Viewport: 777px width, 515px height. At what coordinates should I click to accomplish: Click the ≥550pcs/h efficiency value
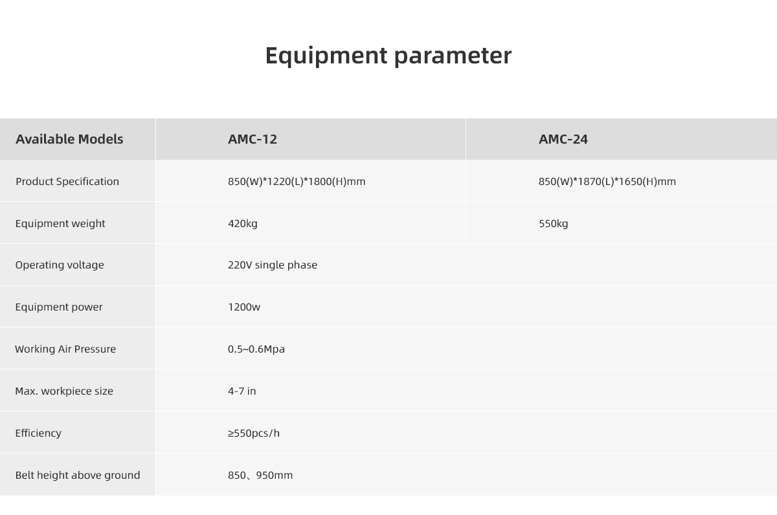coord(254,433)
